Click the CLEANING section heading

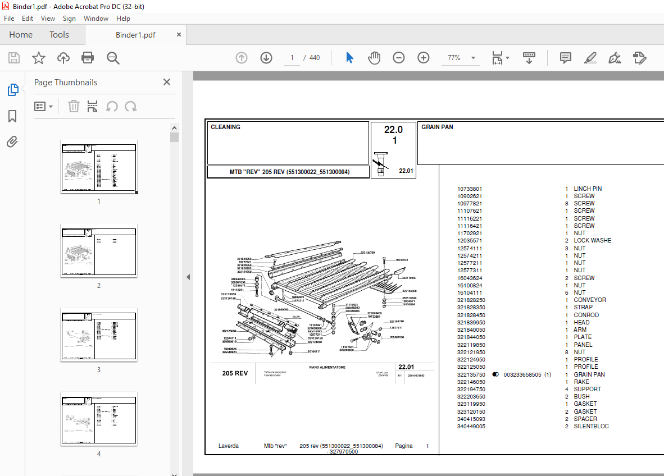click(x=225, y=127)
